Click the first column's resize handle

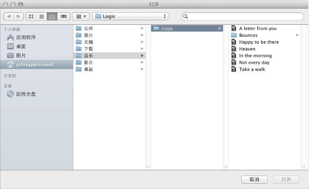tap(148, 167)
